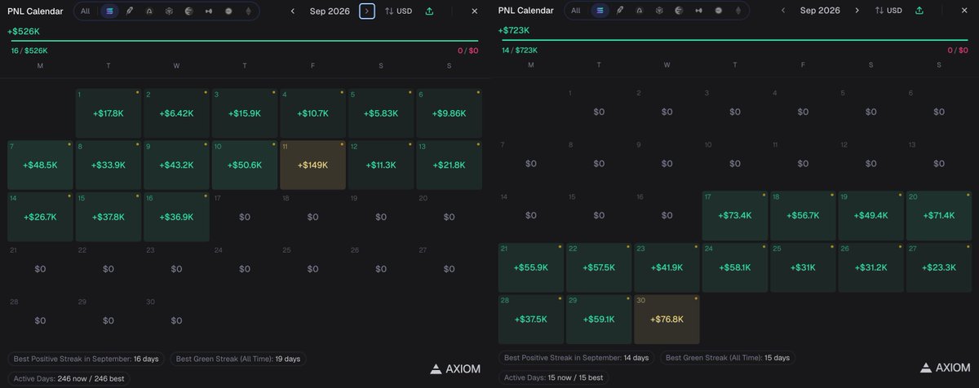Select bow-tie chain icon in $526K calendar

pyautogui.click(x=208, y=11)
